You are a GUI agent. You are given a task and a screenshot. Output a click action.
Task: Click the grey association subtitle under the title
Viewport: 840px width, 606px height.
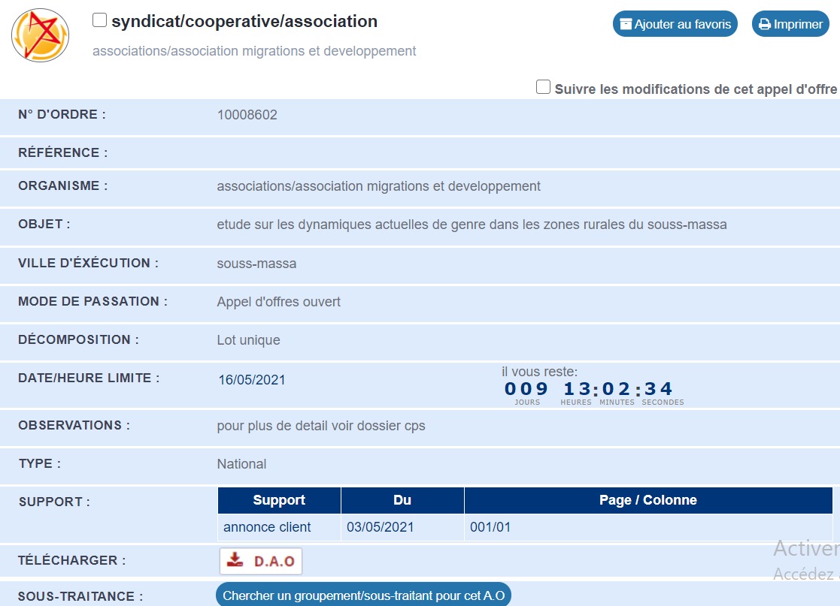254,51
